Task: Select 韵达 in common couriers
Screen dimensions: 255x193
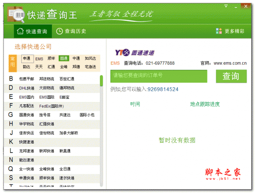Action: [26, 66]
